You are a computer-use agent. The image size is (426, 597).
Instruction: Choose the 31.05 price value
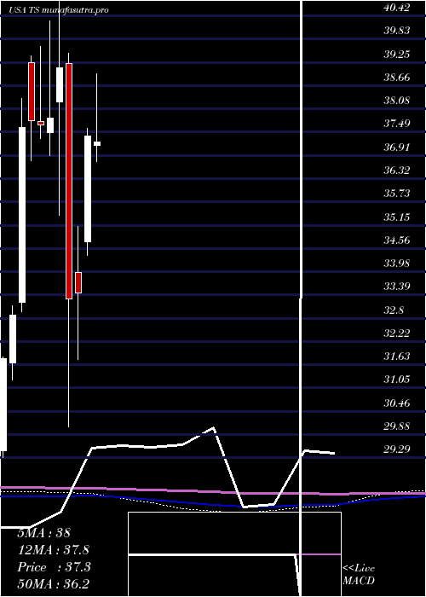pos(397,380)
